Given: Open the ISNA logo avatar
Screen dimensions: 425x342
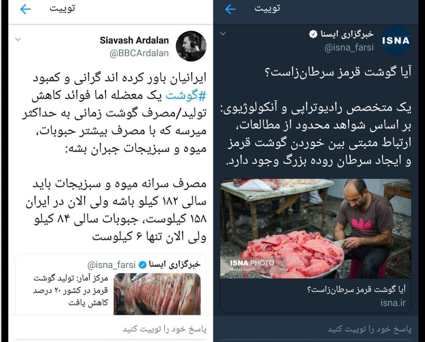Looking at the screenshot, I should [x=395, y=40].
